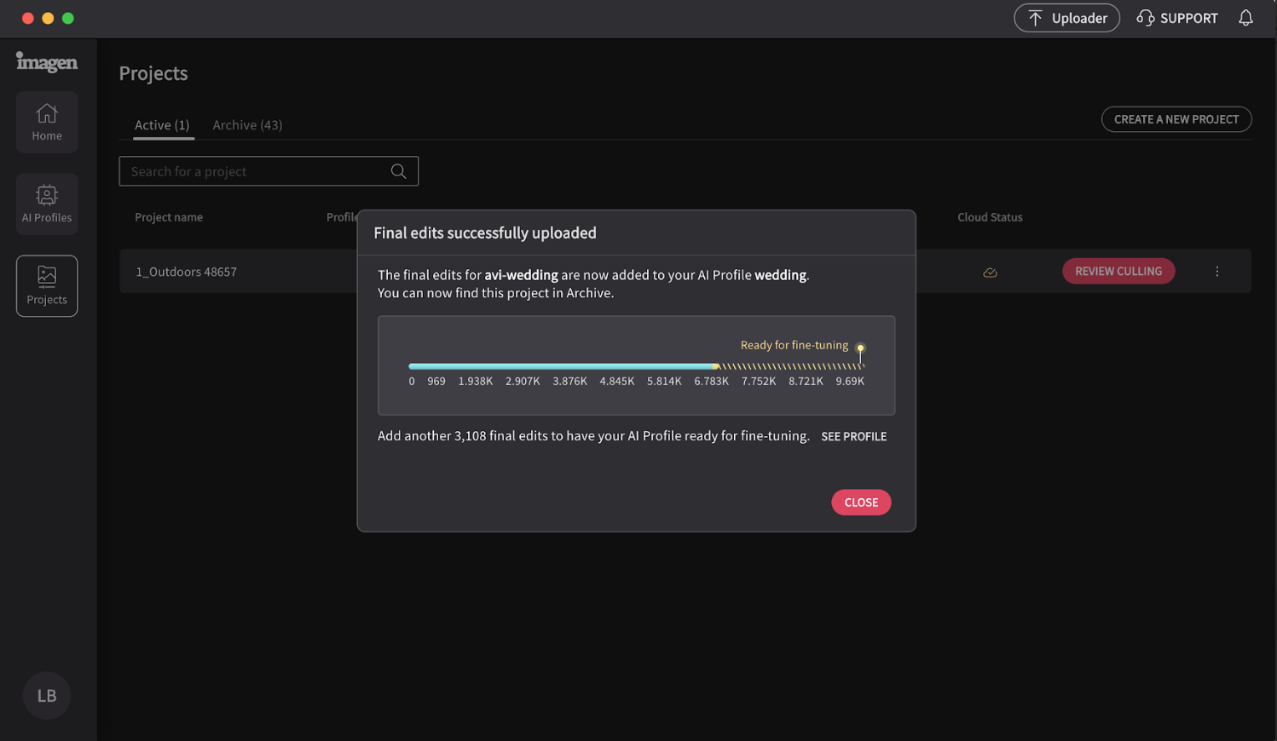Click the Imagen logo
Viewport: 1277px width, 741px height.
pos(47,62)
